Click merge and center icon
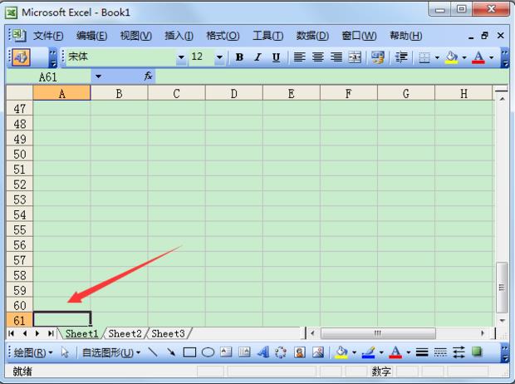The width and height of the screenshot is (515, 384). click(x=355, y=57)
